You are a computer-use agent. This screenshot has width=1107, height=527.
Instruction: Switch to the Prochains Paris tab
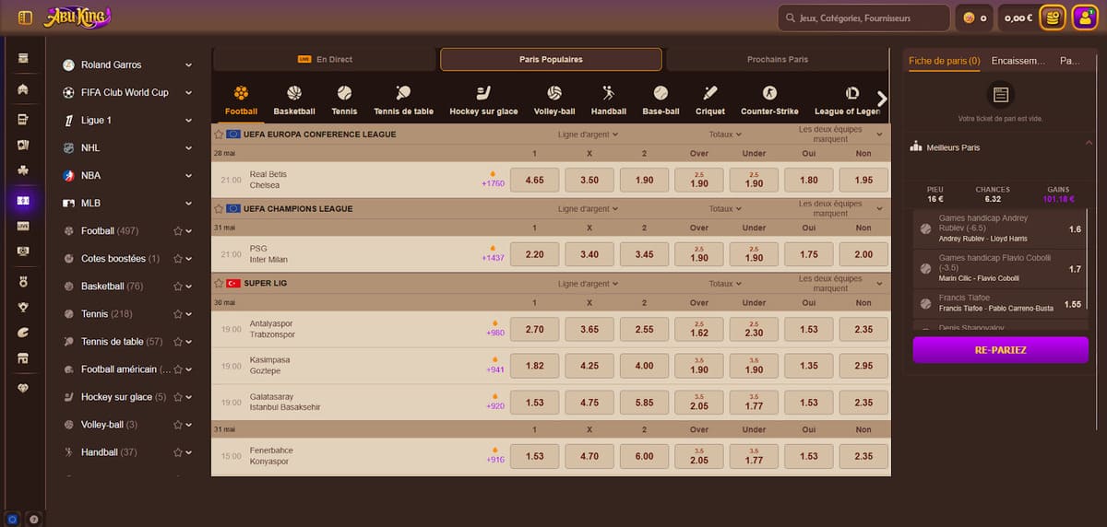(x=778, y=60)
